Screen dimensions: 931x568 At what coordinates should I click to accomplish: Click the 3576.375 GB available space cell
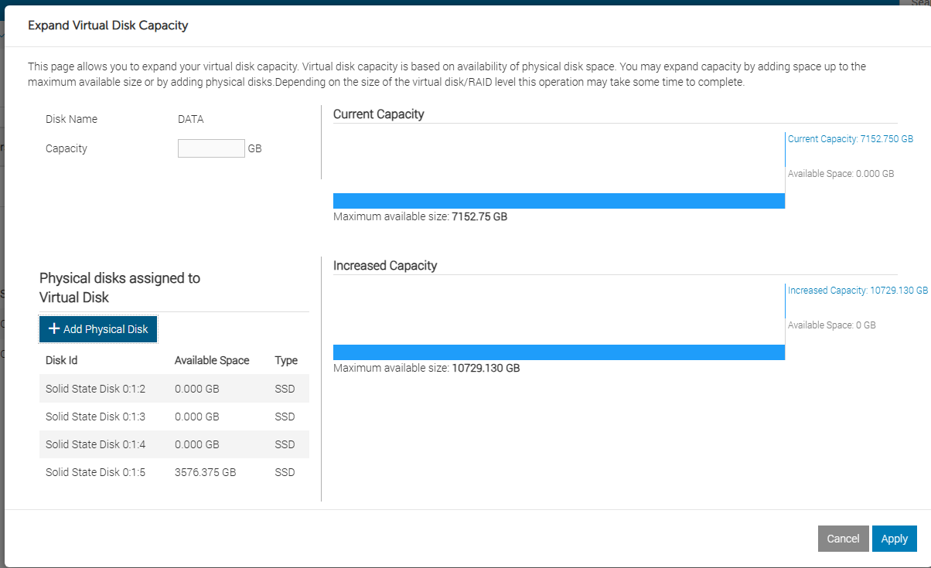click(x=205, y=472)
